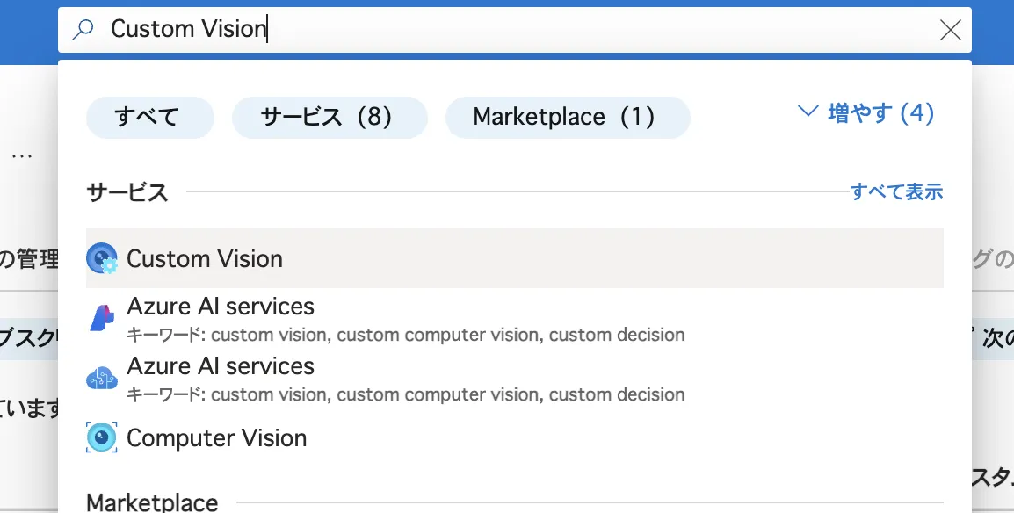Select the すべて filter tab
1014x513 pixels.
(149, 116)
